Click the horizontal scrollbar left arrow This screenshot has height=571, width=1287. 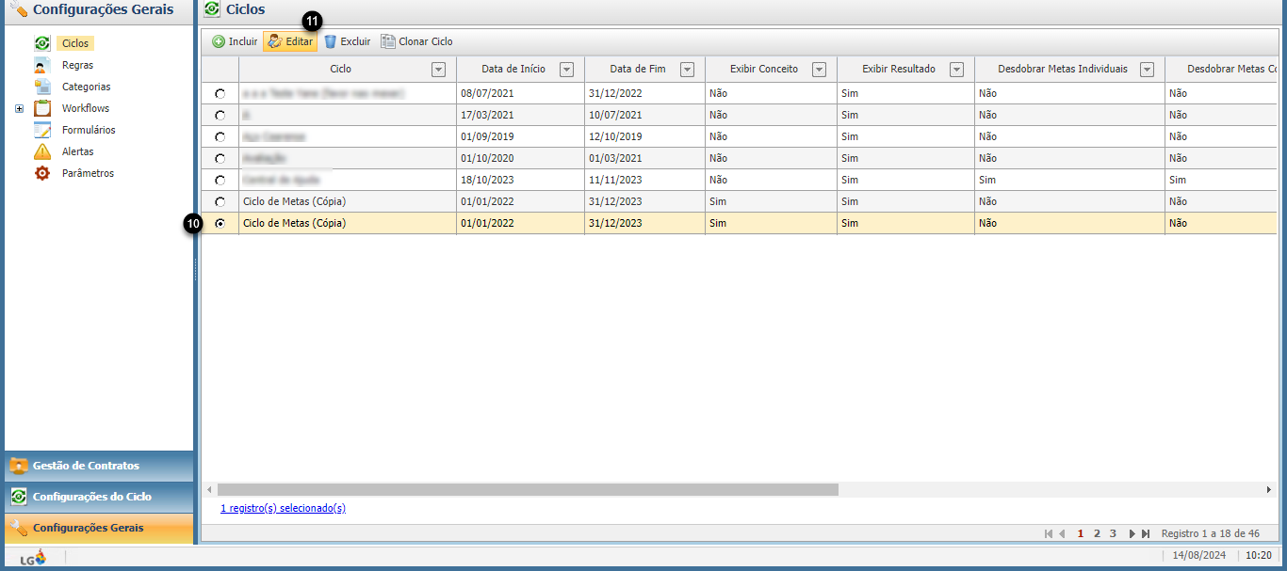point(208,489)
